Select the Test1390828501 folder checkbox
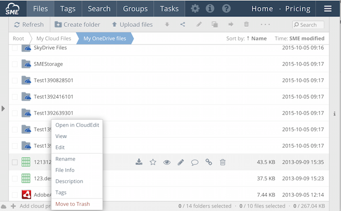The height and width of the screenshot is (211, 341). coord(15,80)
